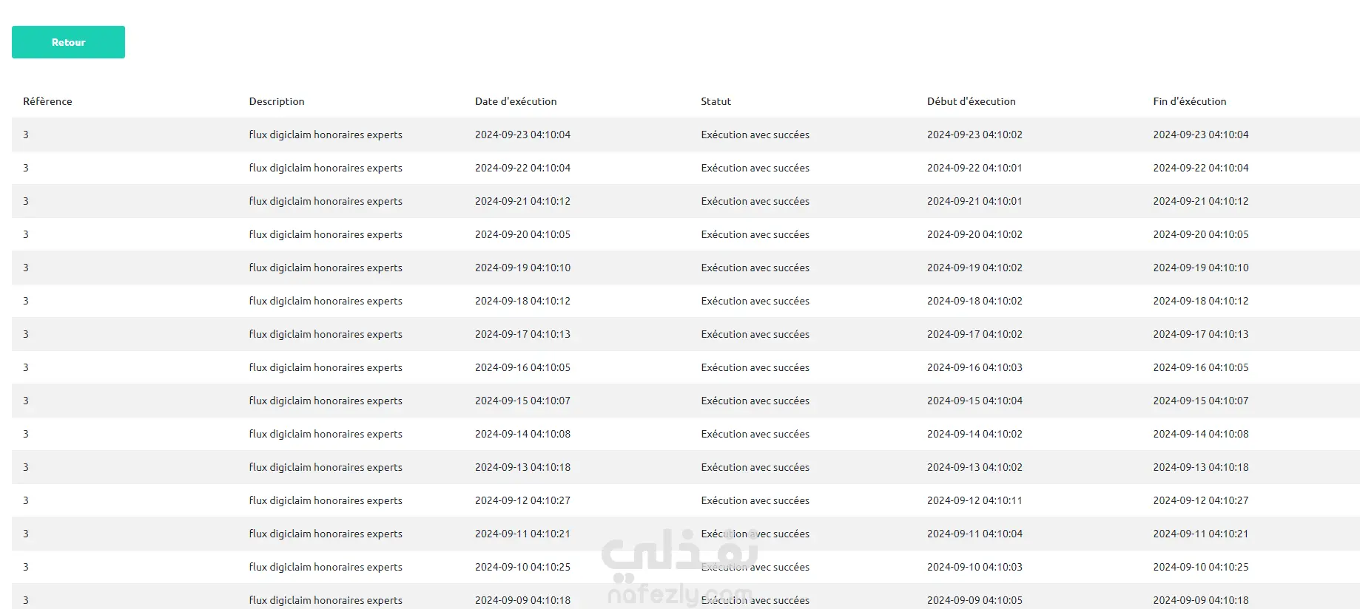Viewport: 1360px width, 609px height.
Task: Click the description in the 2024-09-11 row
Action: 326,534
